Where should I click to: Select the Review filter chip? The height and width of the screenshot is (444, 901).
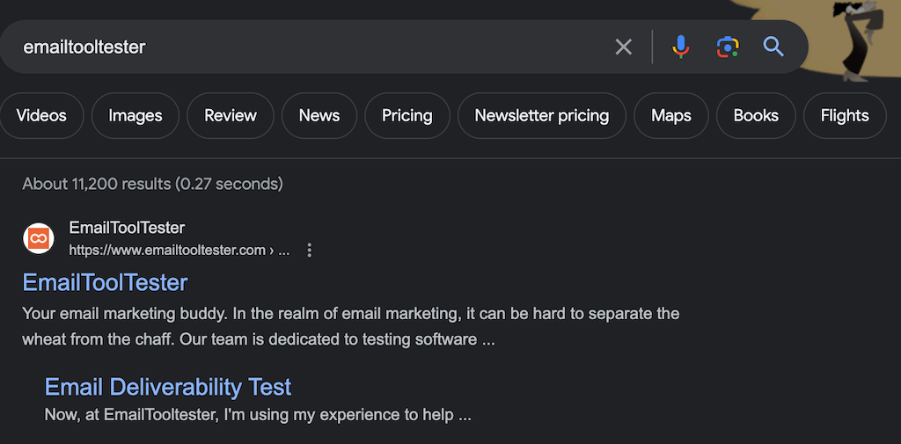pyautogui.click(x=231, y=115)
